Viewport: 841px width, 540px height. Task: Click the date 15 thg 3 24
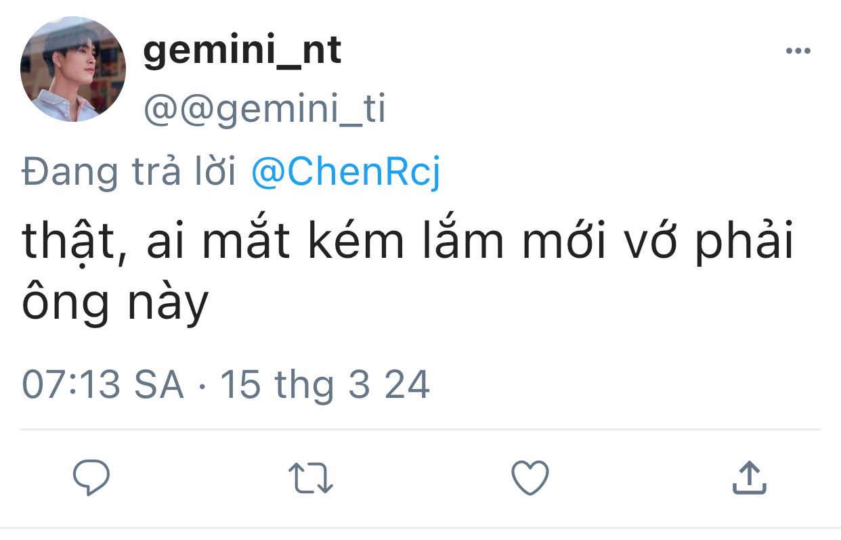click(325, 385)
